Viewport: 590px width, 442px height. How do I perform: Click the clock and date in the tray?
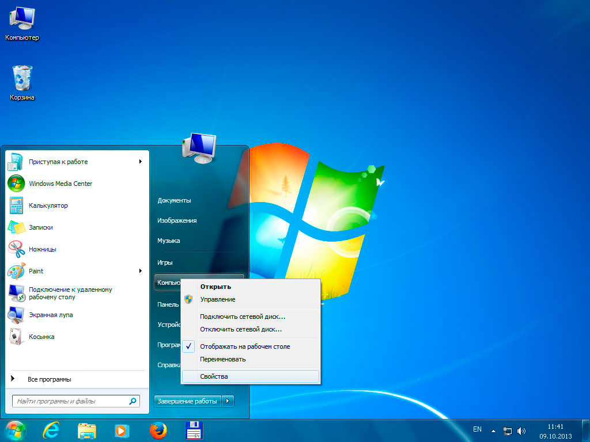click(555, 431)
